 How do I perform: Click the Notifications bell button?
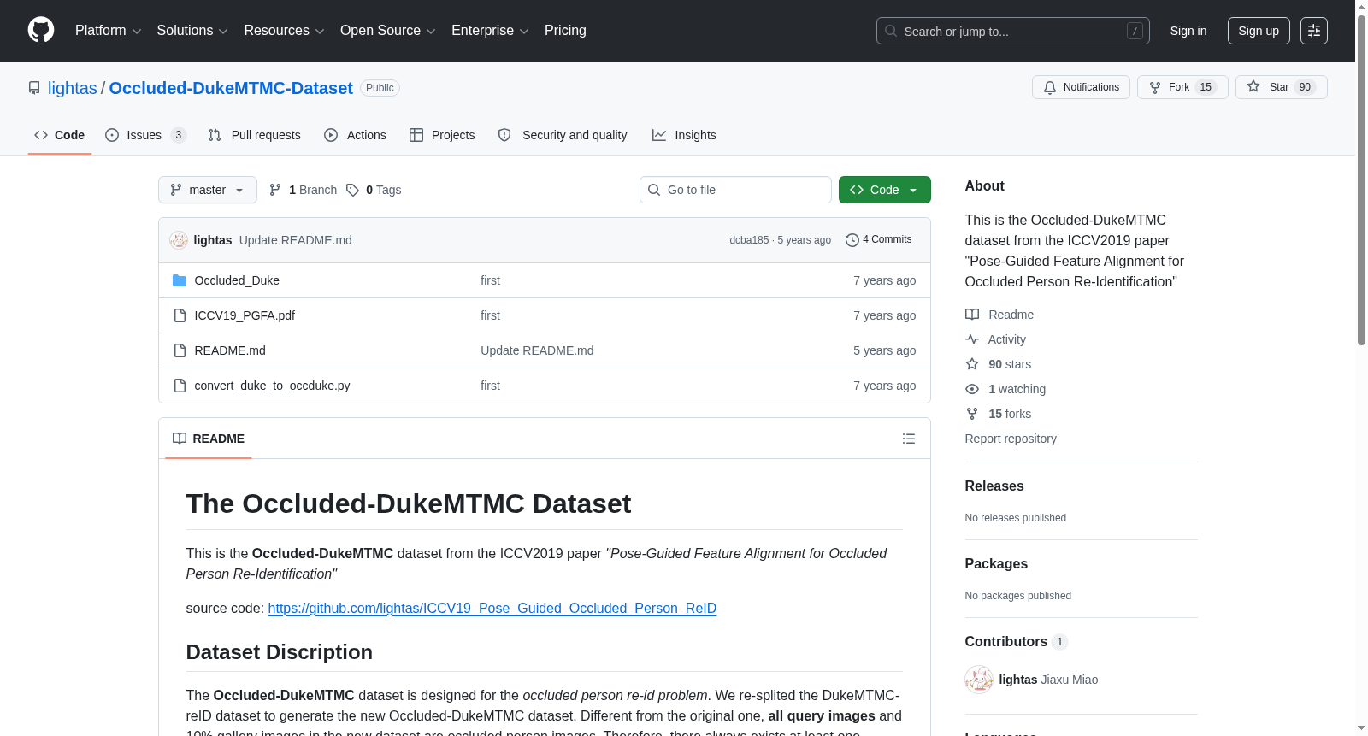point(1082,87)
